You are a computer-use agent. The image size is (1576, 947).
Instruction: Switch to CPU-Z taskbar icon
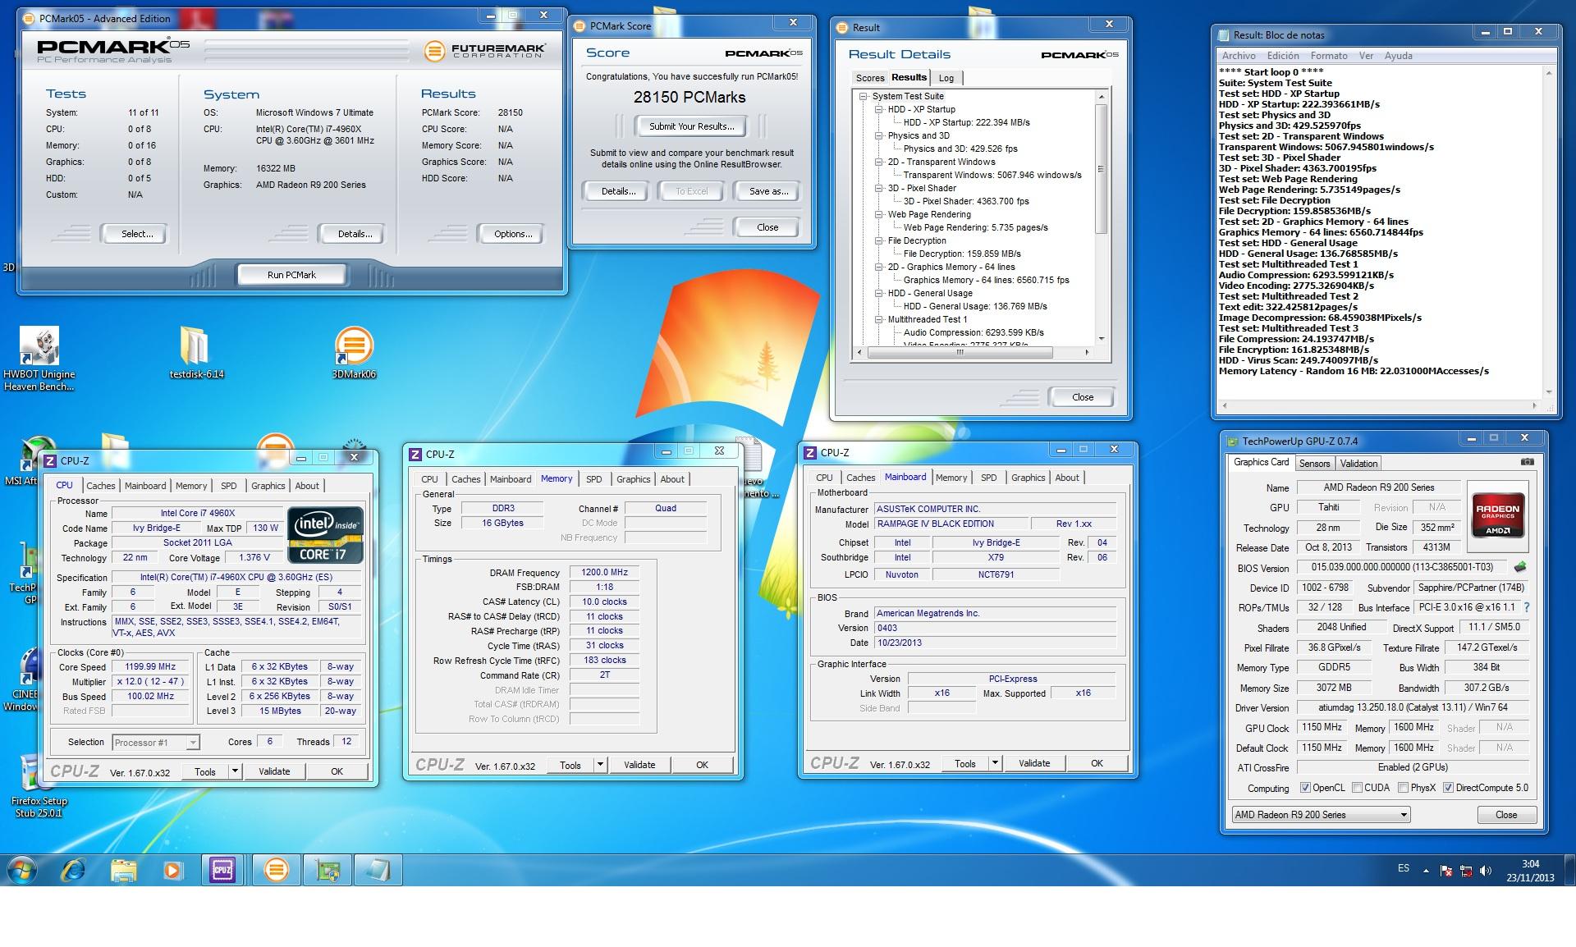pos(222,870)
